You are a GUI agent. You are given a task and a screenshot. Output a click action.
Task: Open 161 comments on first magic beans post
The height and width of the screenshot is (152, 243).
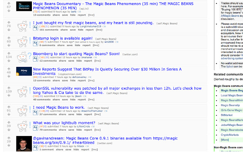[x=49, y=30]
